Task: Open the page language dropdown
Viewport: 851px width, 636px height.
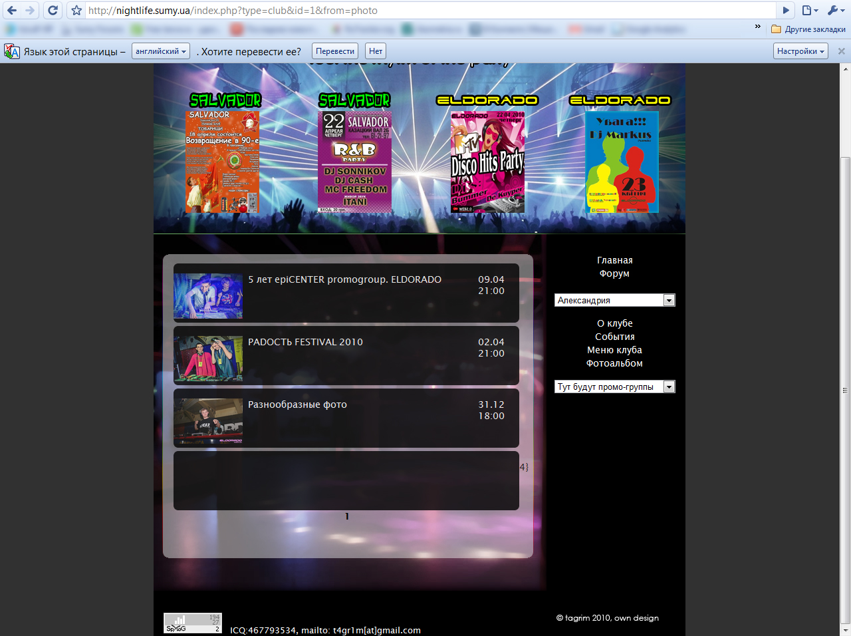Action: (161, 51)
